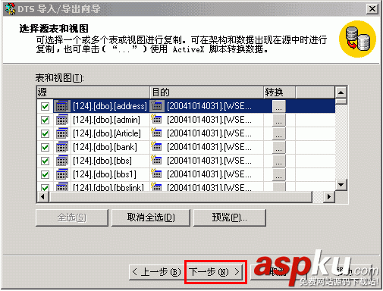Click the 转换 column header
Image resolution: width=383 pixels, height=291 pixels.
tap(279, 92)
